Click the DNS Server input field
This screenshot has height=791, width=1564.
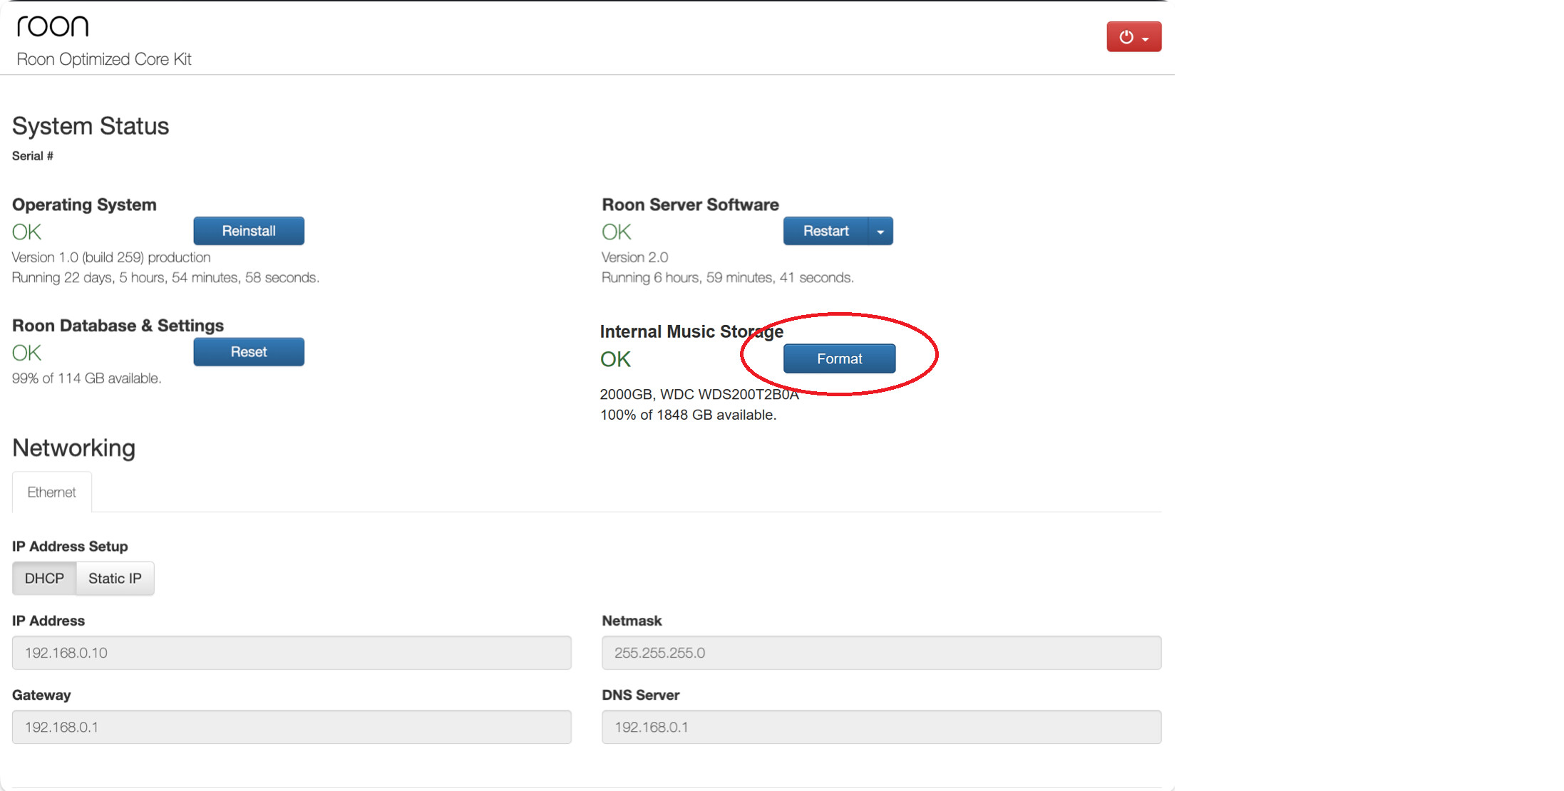881,727
